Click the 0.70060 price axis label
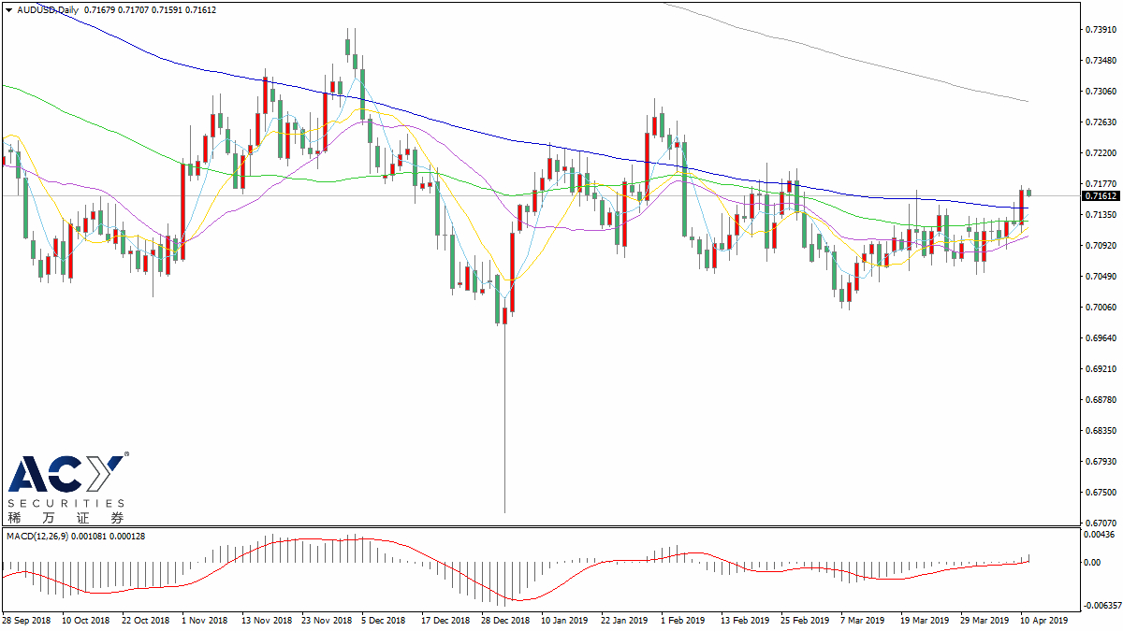 tap(1097, 308)
